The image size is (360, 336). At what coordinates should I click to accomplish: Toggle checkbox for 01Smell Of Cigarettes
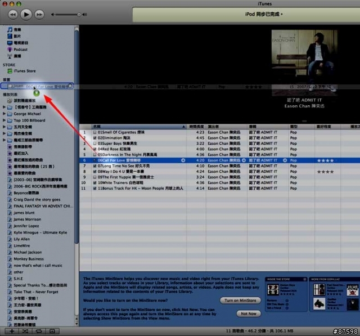click(94, 132)
